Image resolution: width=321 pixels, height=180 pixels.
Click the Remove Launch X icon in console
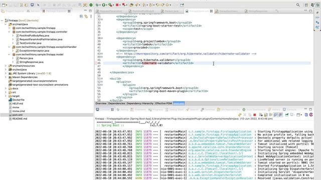(x=245, y=115)
